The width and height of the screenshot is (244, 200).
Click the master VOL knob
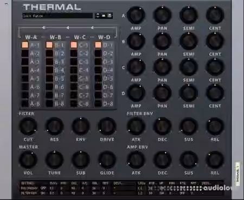point(28,160)
